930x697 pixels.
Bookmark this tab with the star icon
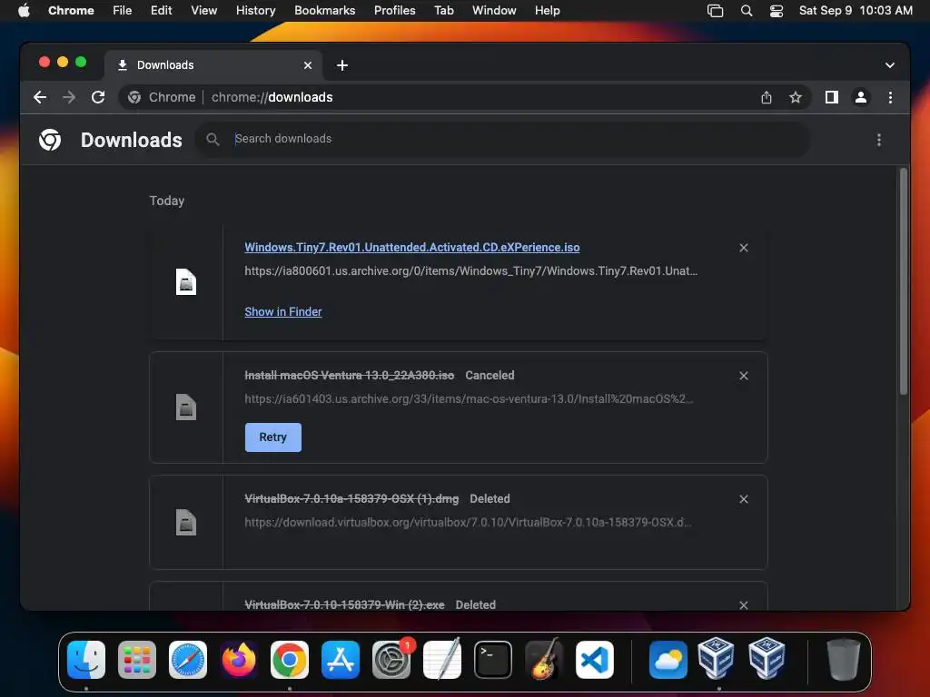796,97
